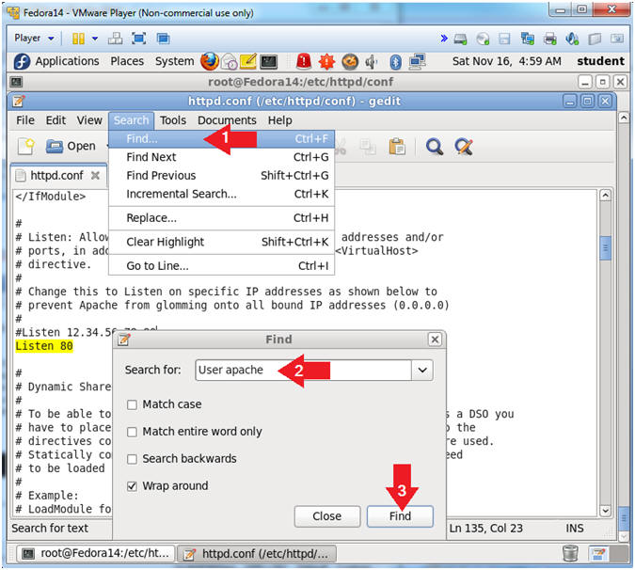Click the clock Sat Nov 16 4:59 AM
Viewport: 635px width, 570px height.
click(507, 61)
